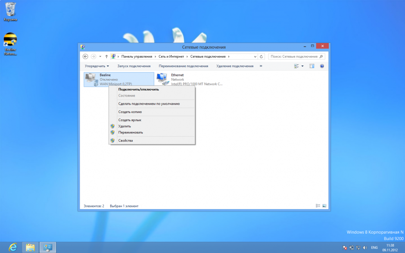Image resolution: width=405 pixels, height=253 pixels.
Task: Expand the Упорядочить dropdown menu
Action: tap(97, 66)
